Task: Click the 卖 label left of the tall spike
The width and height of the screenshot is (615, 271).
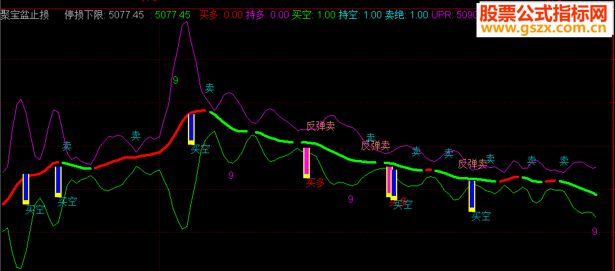Action: tap(135, 136)
